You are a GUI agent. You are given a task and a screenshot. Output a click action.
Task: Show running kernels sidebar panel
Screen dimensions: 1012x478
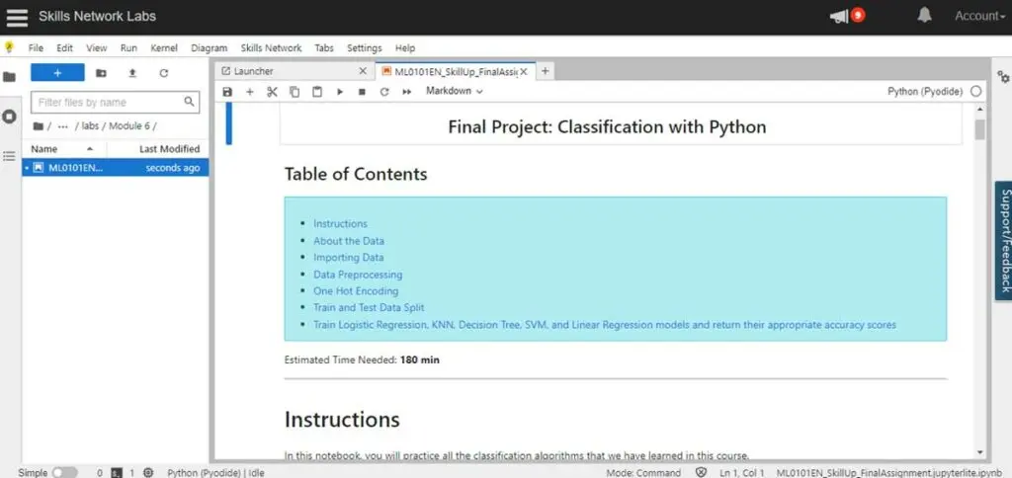pyautogui.click(x=9, y=117)
